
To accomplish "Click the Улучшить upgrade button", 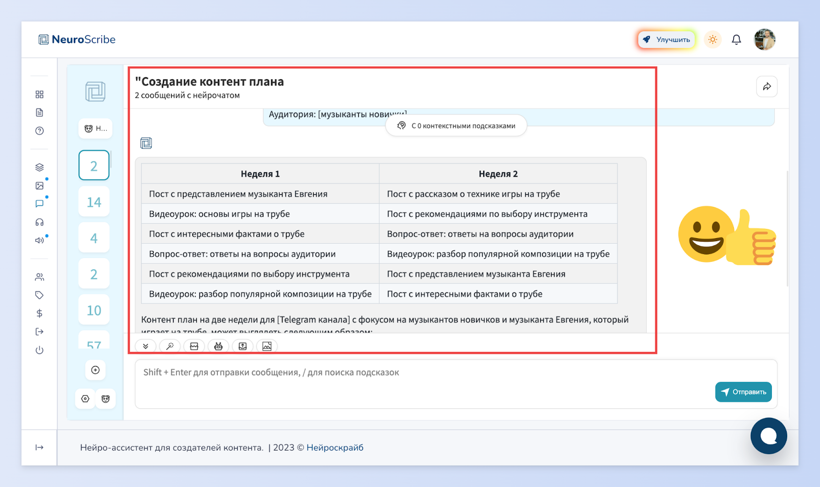I will pos(667,39).
